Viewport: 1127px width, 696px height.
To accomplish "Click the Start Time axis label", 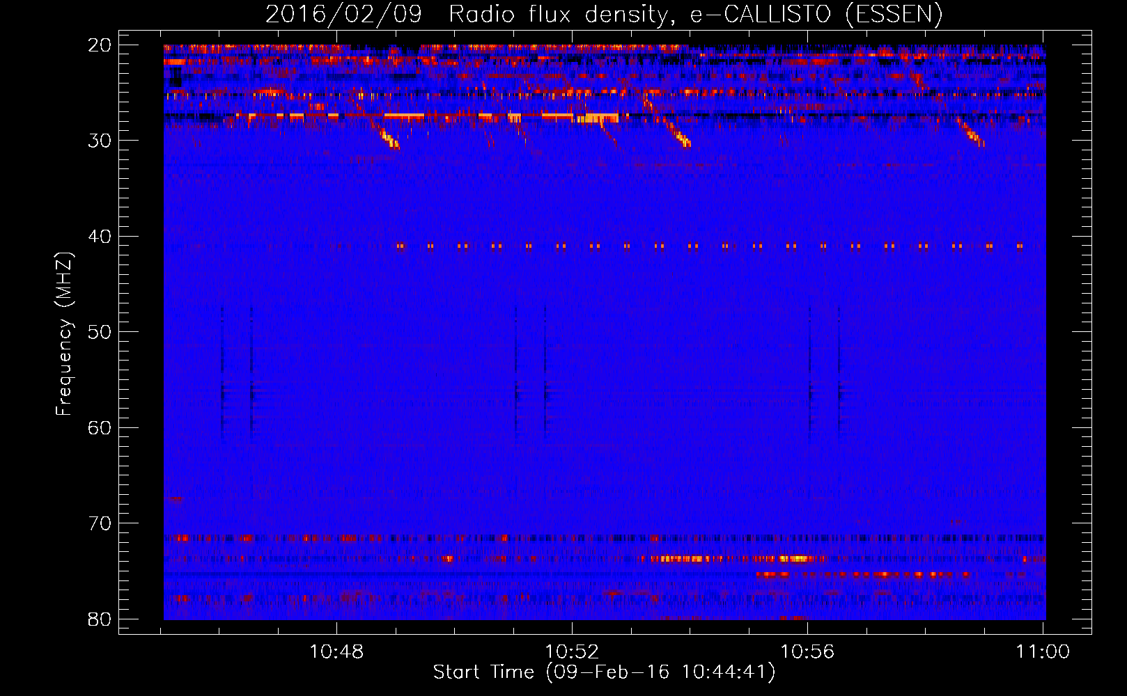I will pos(604,672).
